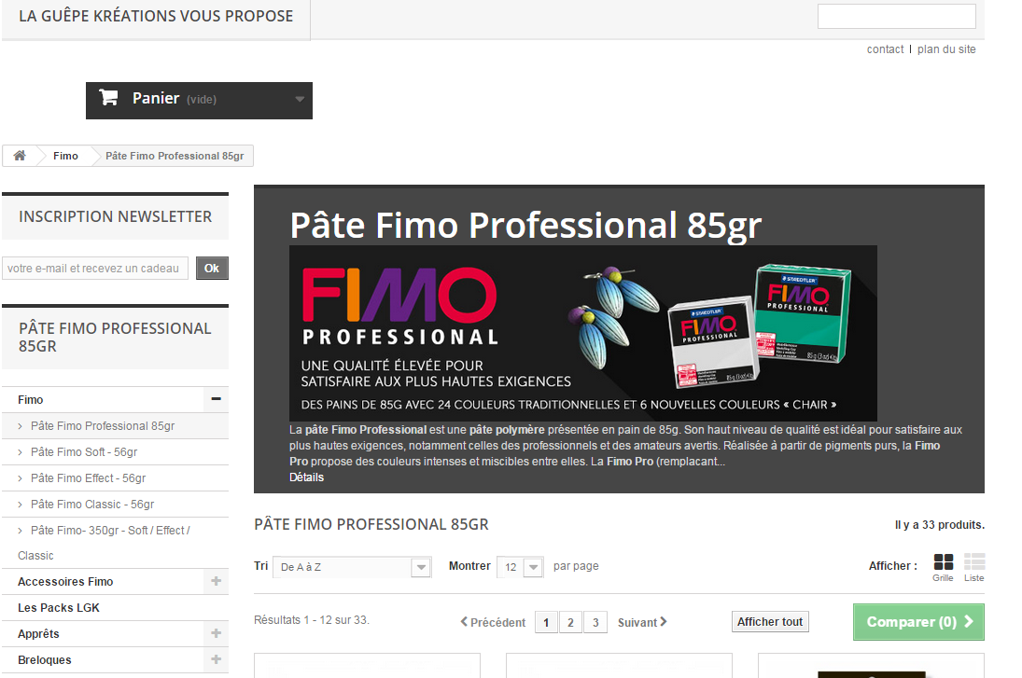Image resolution: width=1022 pixels, height=678 pixels.
Task: Open Pâte Fimo Classic - 56gr category
Action: 92,505
